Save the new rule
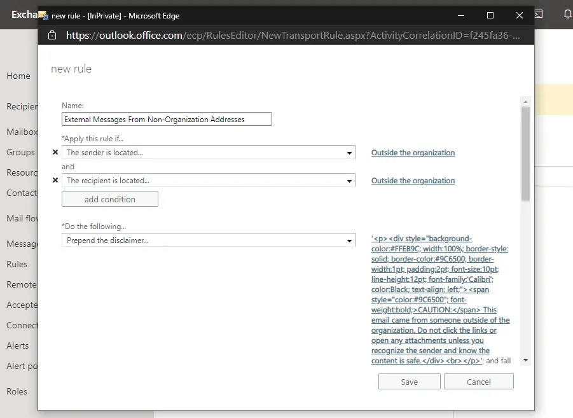 (x=410, y=382)
